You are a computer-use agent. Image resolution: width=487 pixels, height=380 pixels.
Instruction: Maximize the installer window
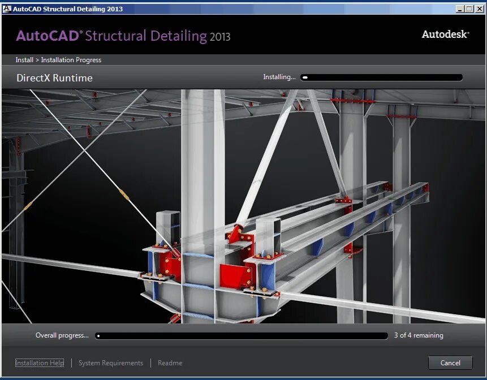click(469, 9)
